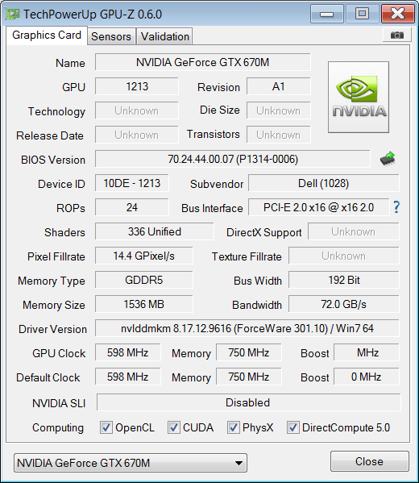
Task: Click the NVIDIA SLI label
Action: pos(59,403)
